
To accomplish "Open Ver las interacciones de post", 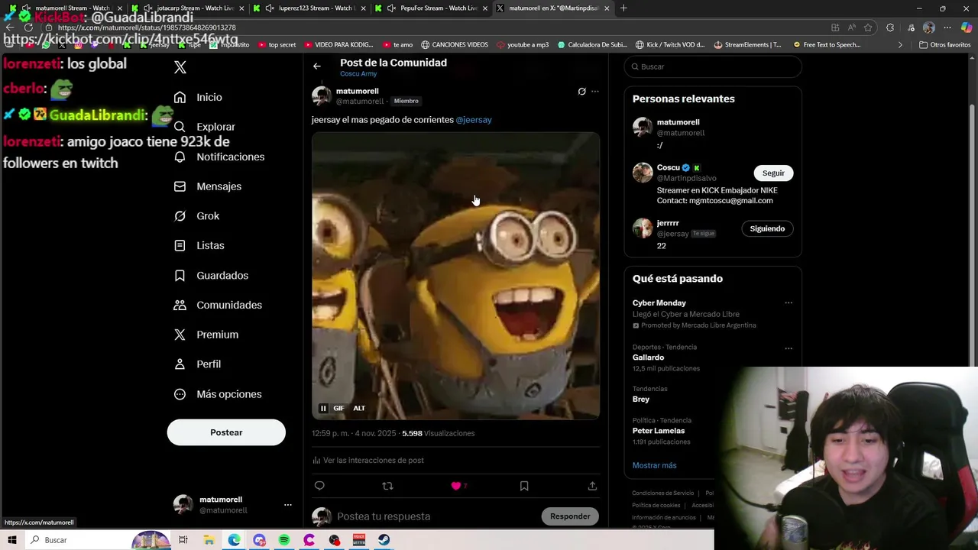I will tap(368, 460).
